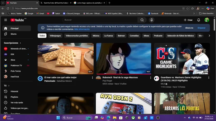Open Guardians vs. Mariners highlights thumbnail
Screen dimensions: 216x121
[x=182, y=59]
